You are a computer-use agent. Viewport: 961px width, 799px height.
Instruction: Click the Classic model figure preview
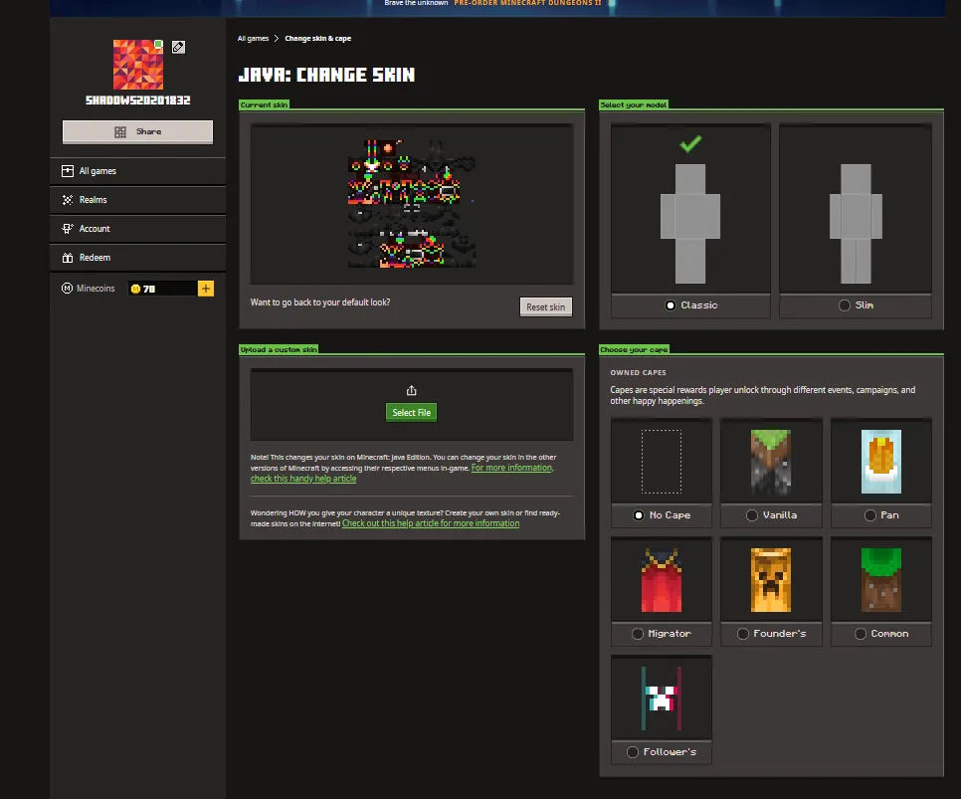click(690, 223)
